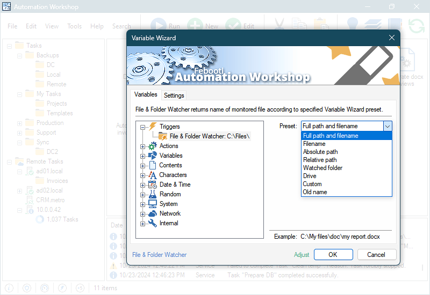
Task: Click the Edit checkmark icon in main toolbar
Action: [x=233, y=25]
